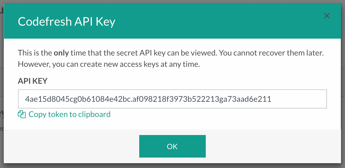Close the Codefresh API Key dialog

(x=327, y=16)
